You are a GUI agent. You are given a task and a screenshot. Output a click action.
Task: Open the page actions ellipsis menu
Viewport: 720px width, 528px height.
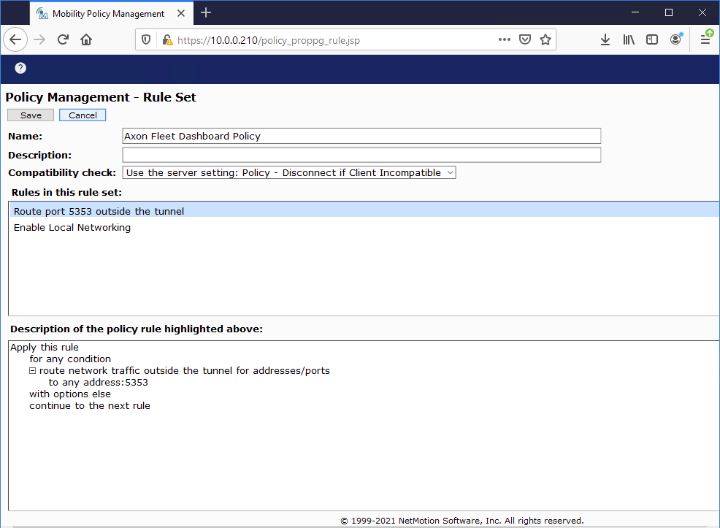tap(505, 40)
